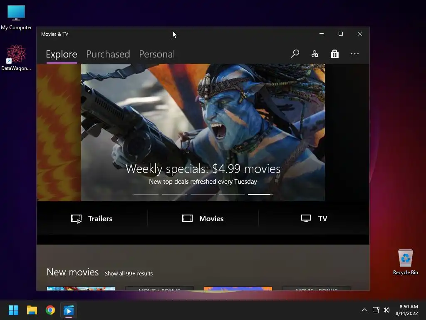Switch to the Purchased tab
Screen dimensions: 426x320
108,54
